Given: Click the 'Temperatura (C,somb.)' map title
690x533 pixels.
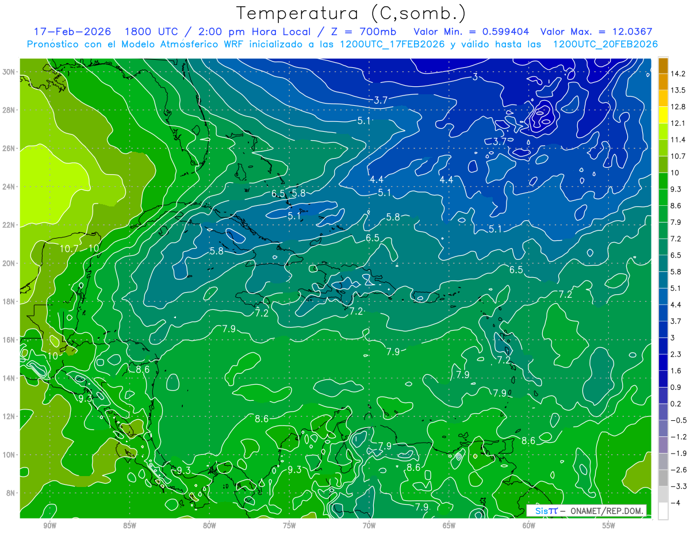Looking at the screenshot, I should pyautogui.click(x=351, y=13).
